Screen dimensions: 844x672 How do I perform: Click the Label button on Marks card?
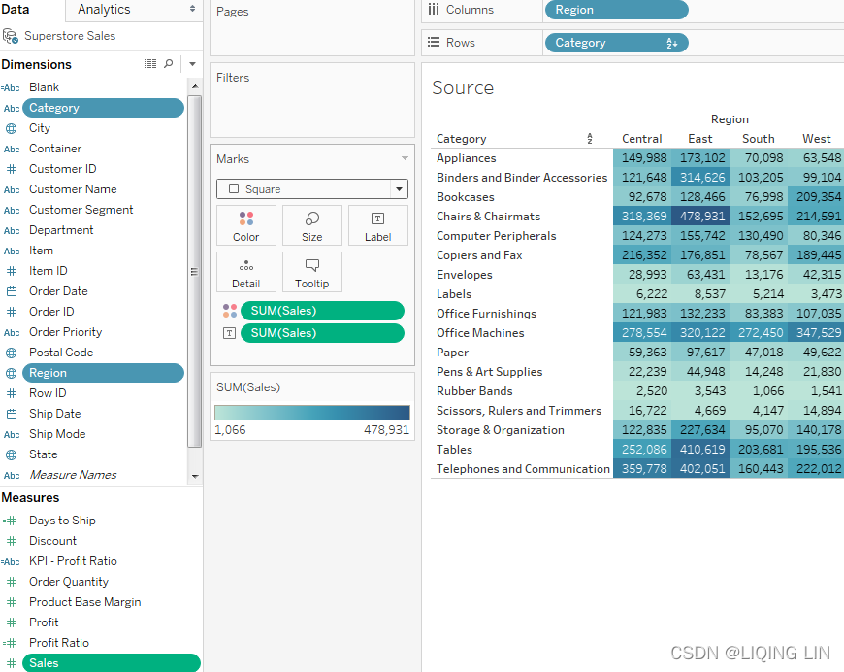(x=378, y=225)
